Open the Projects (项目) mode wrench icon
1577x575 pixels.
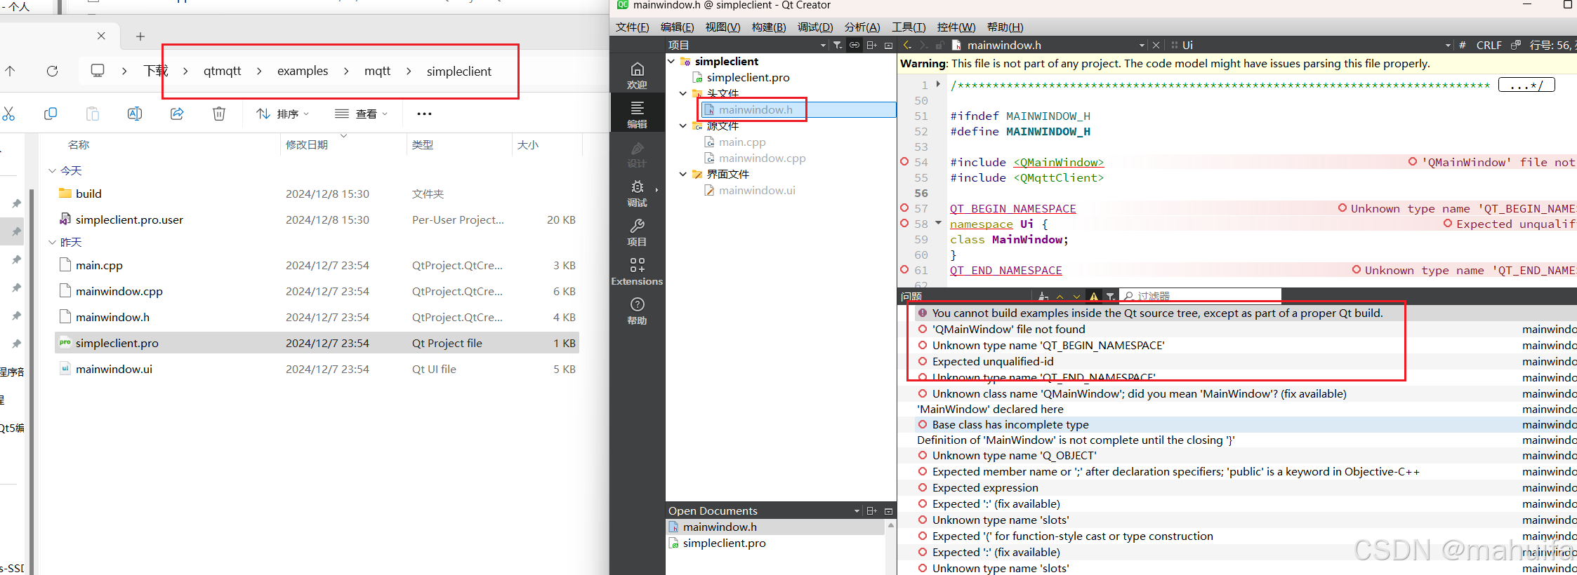click(x=637, y=232)
